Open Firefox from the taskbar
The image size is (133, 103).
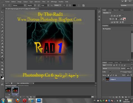coord(17,101)
